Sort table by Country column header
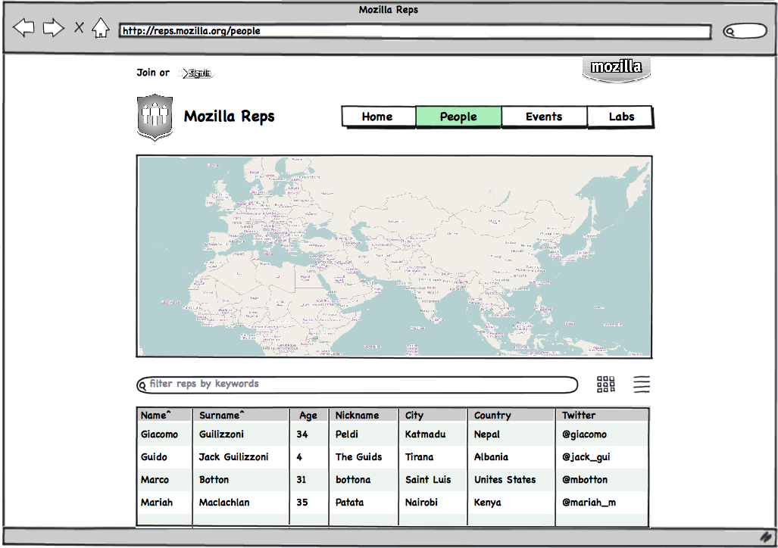 (492, 416)
